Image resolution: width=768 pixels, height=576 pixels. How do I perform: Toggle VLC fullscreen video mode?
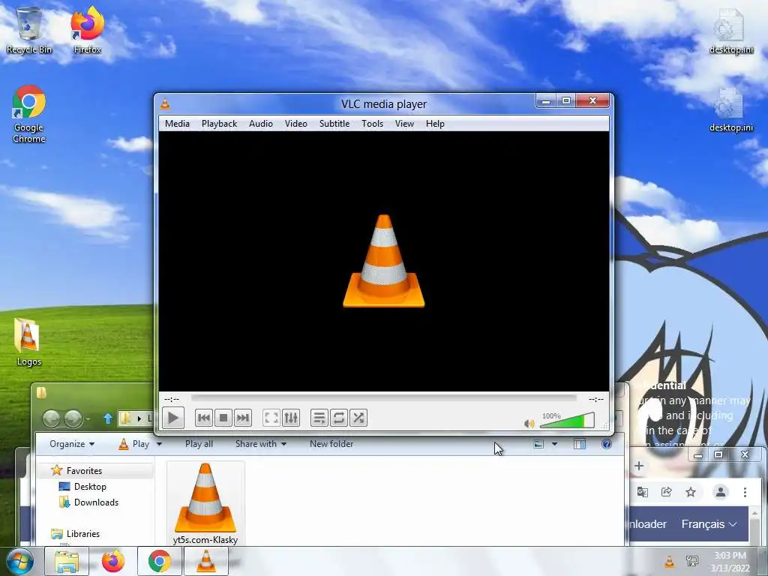pos(271,418)
